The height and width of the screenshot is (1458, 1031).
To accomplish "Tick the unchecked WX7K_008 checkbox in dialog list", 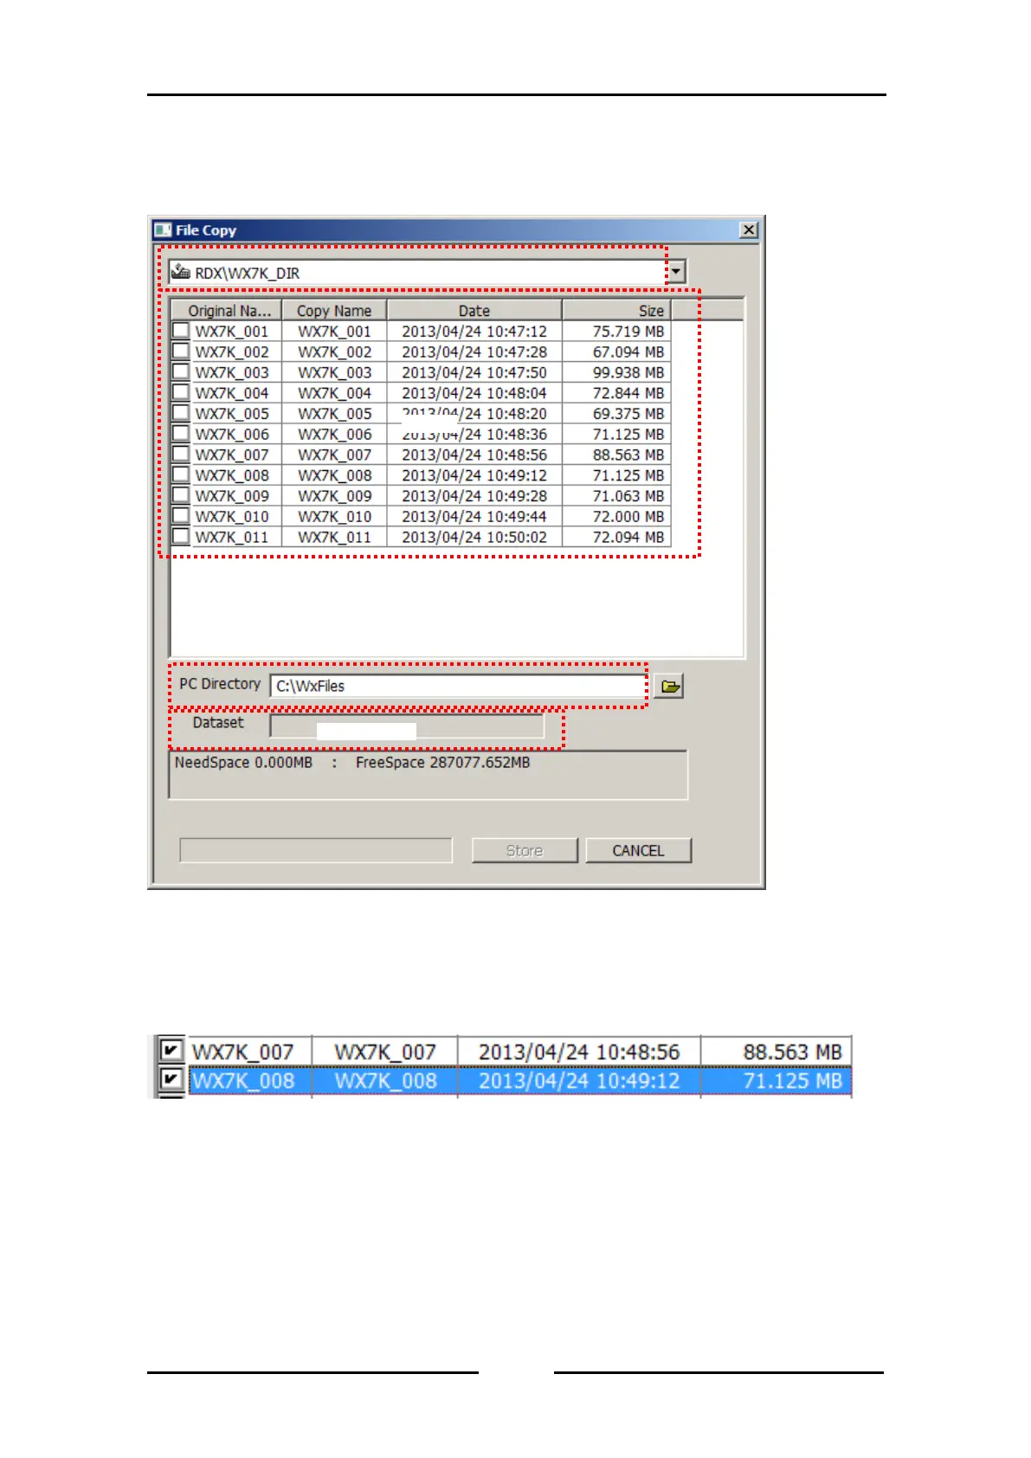I will coord(180,474).
